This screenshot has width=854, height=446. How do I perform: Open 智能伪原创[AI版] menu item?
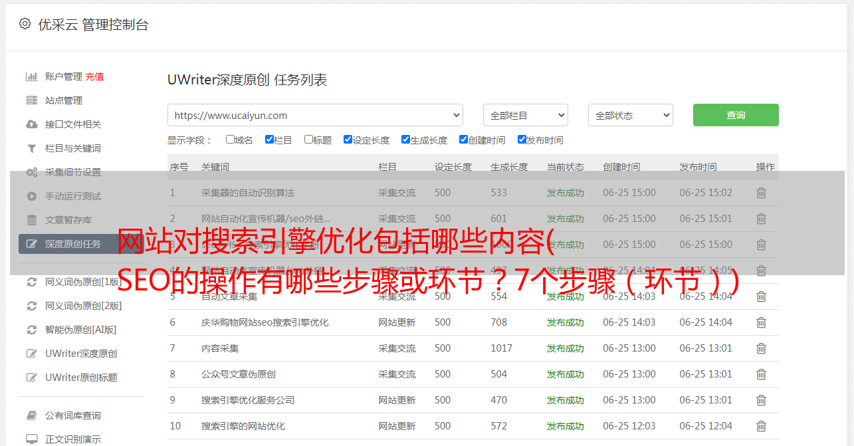coord(81,330)
